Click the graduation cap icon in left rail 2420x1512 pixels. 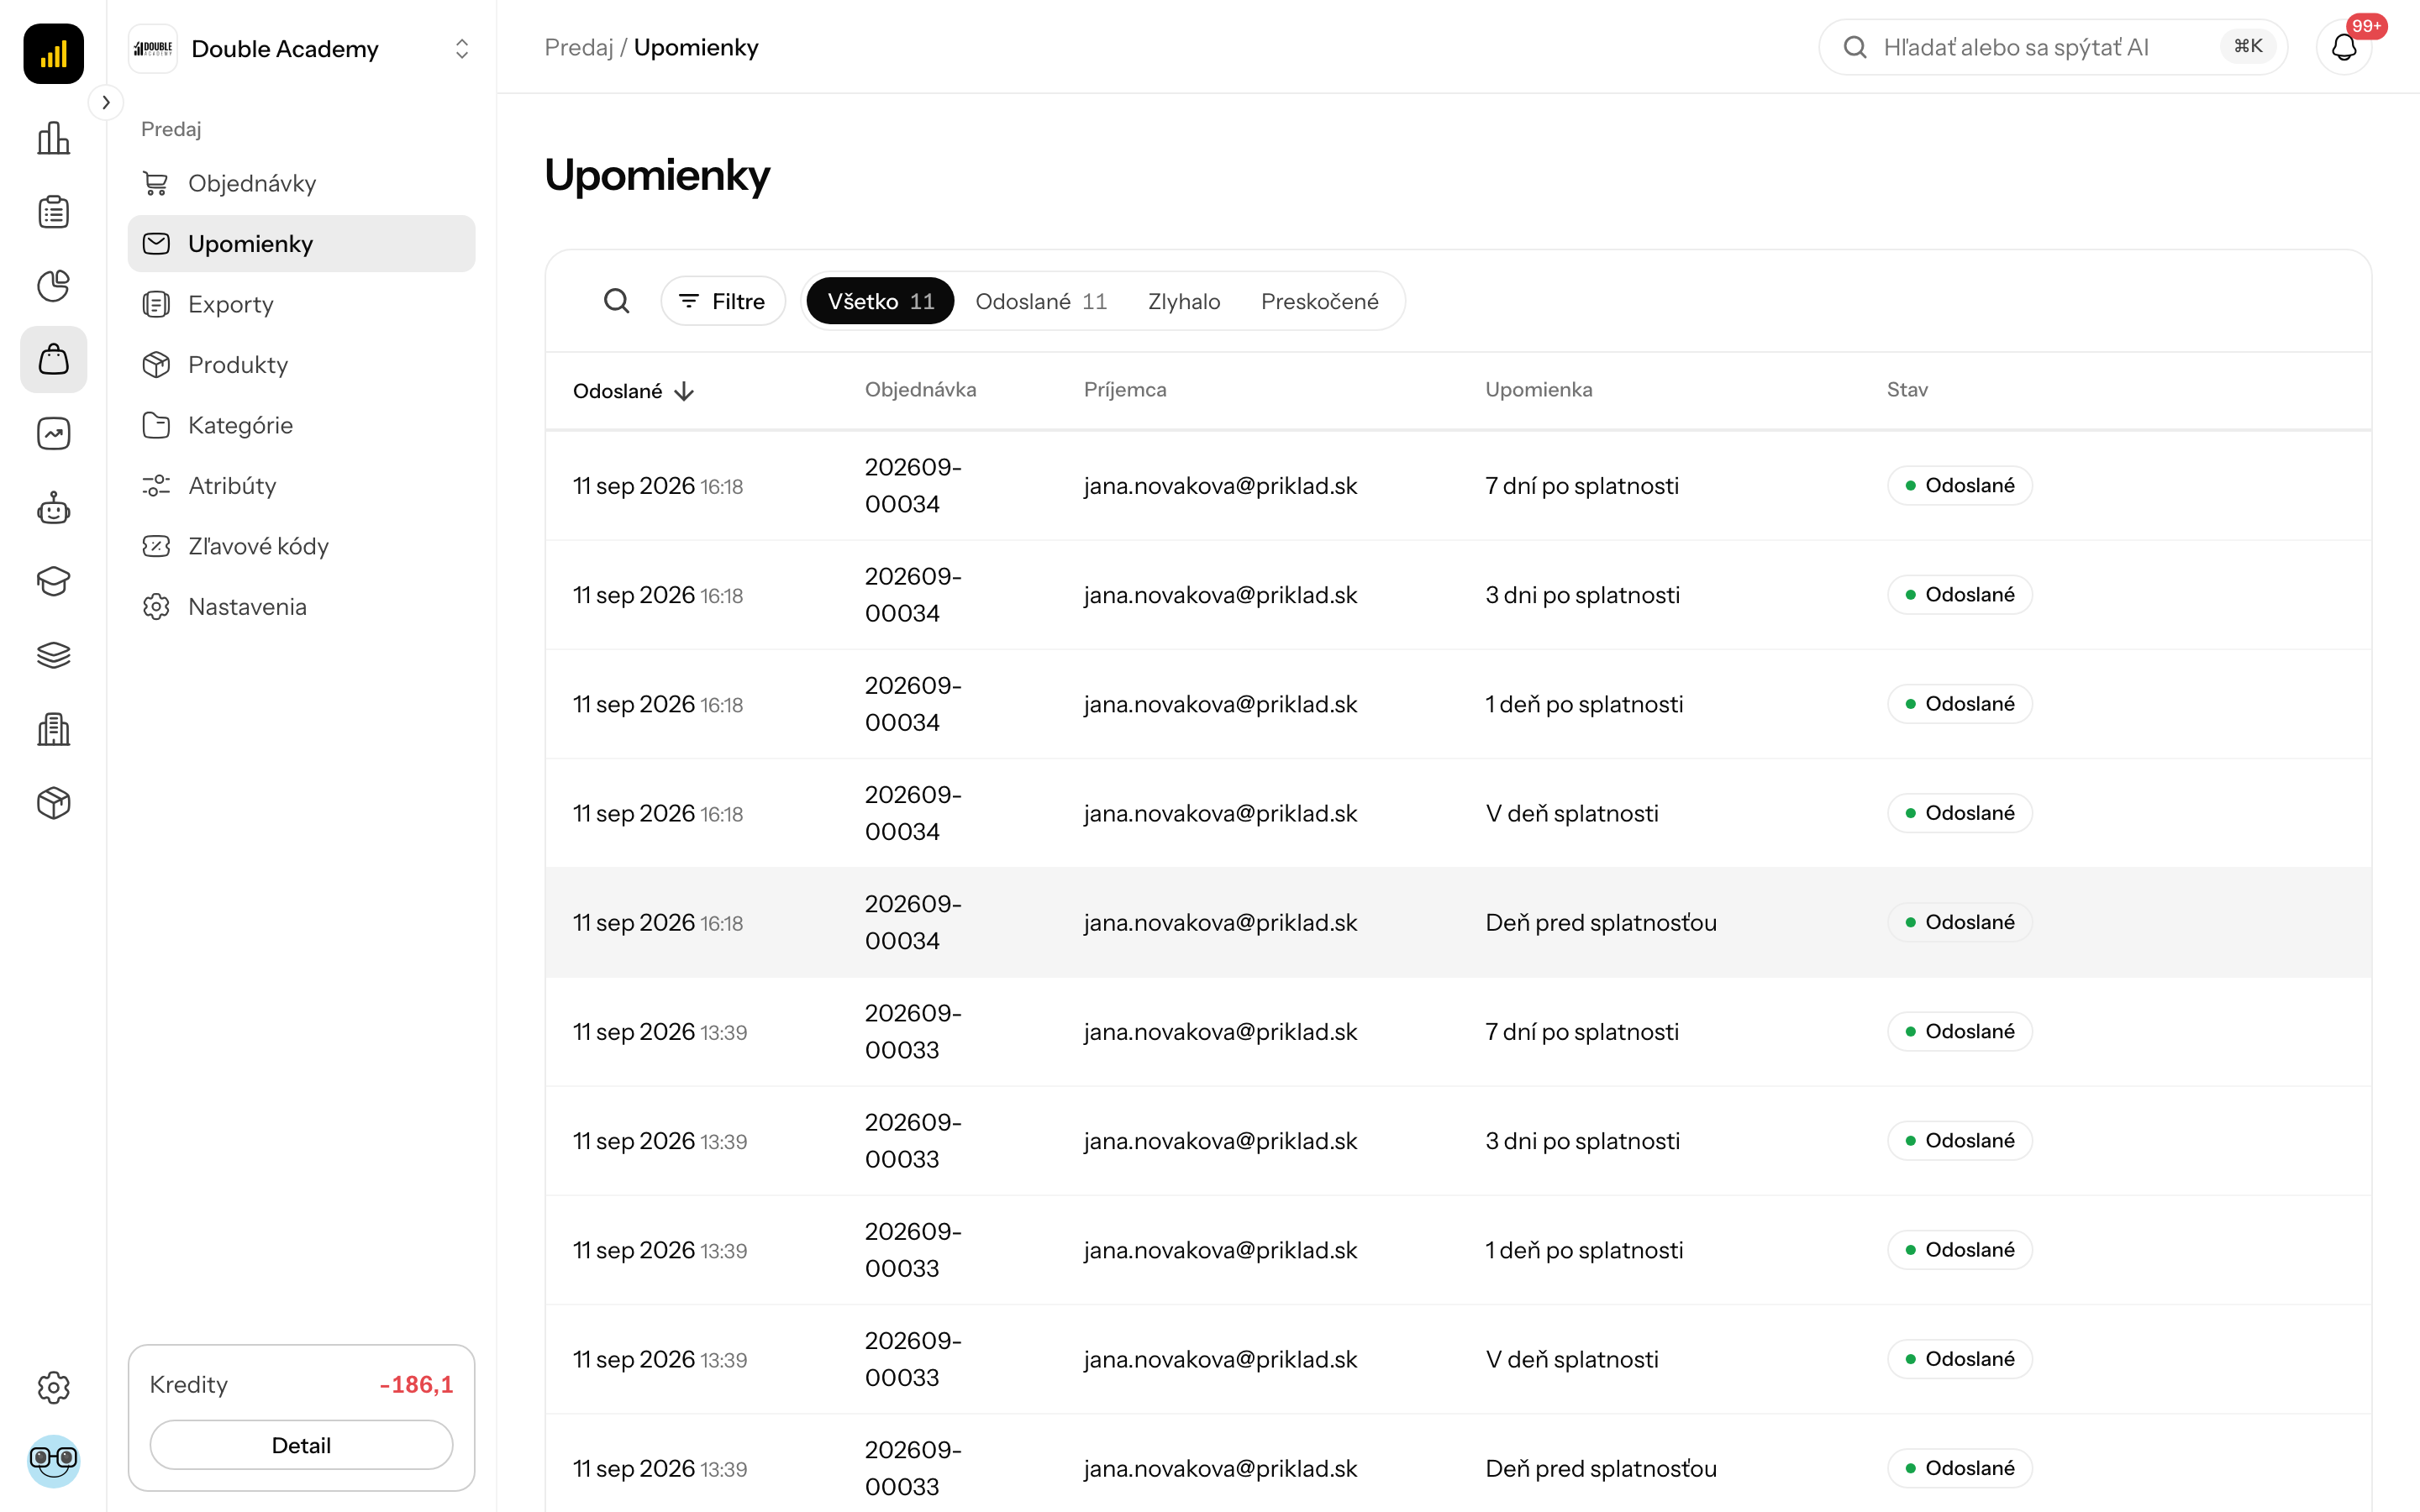[53, 581]
